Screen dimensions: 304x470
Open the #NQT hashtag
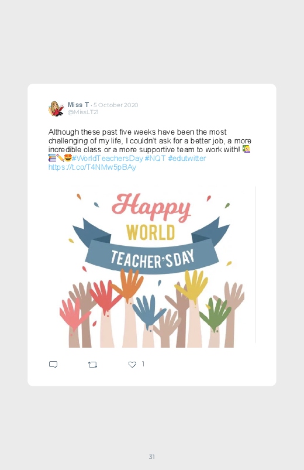click(155, 158)
